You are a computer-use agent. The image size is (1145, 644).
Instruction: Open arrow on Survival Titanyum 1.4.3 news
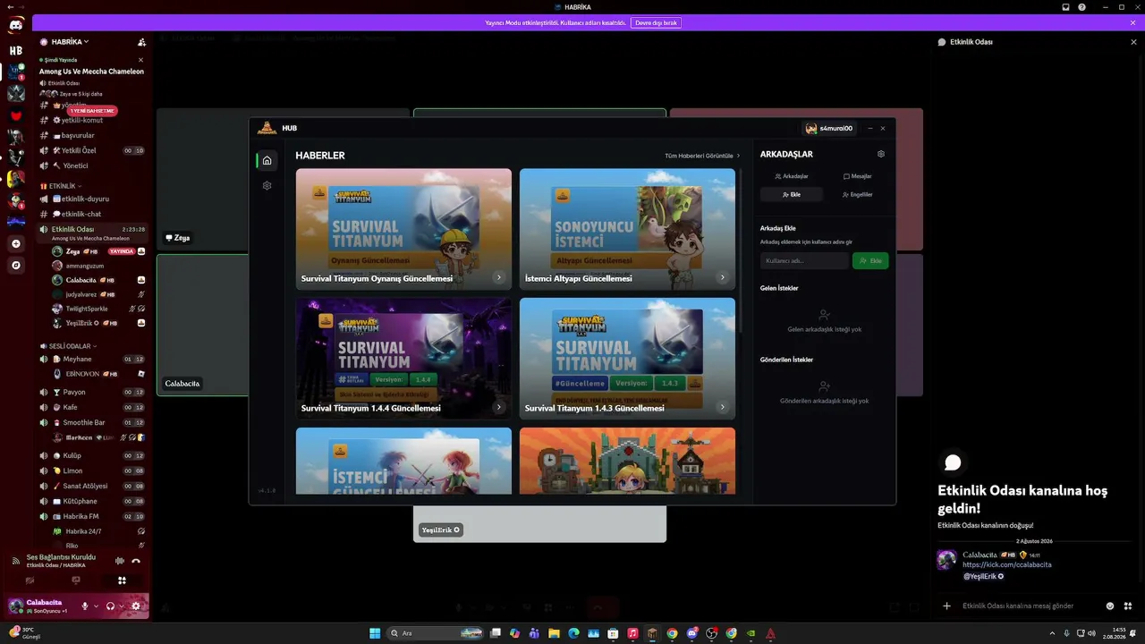[723, 408]
